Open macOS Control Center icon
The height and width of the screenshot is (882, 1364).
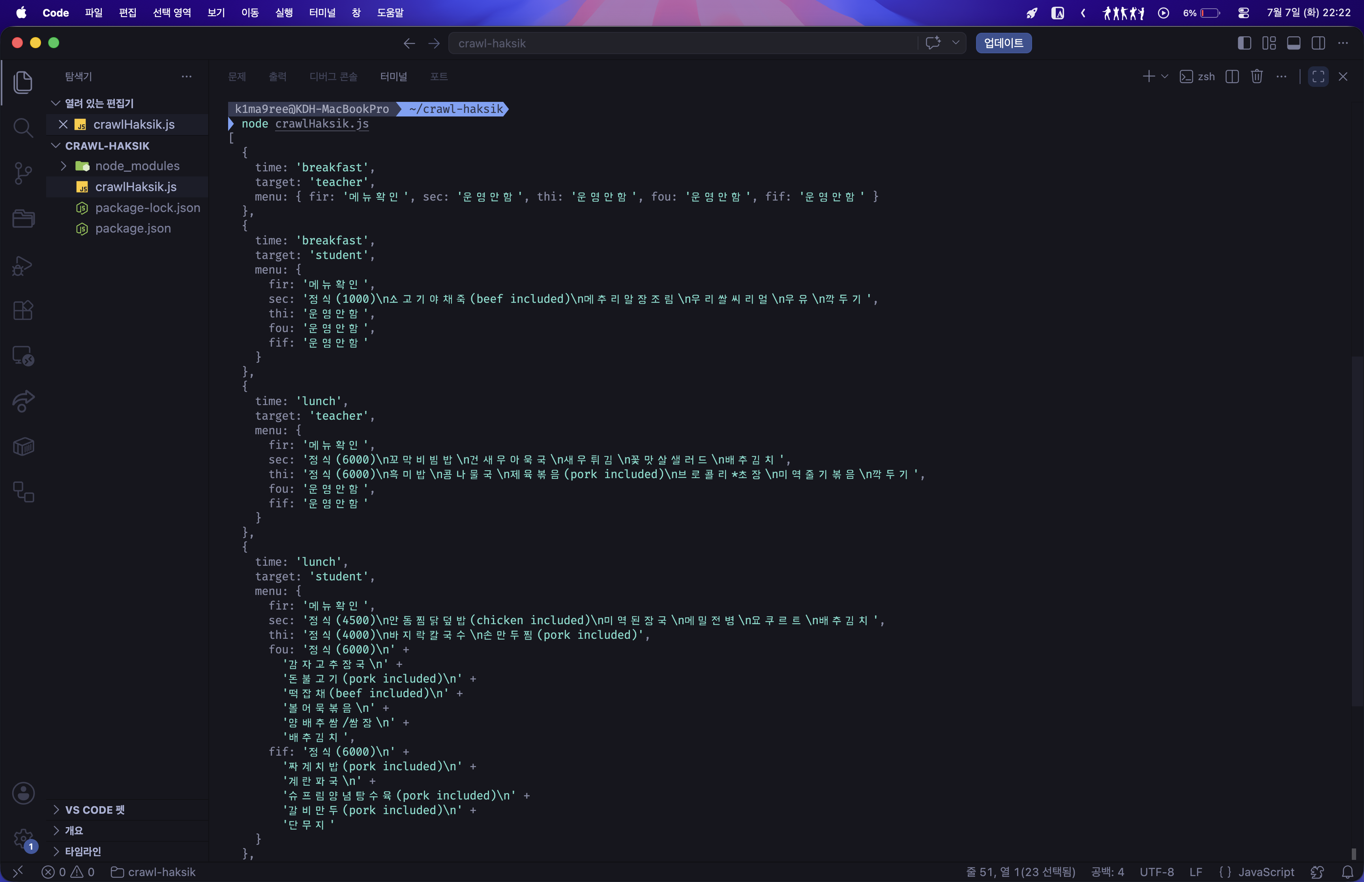pos(1243,13)
